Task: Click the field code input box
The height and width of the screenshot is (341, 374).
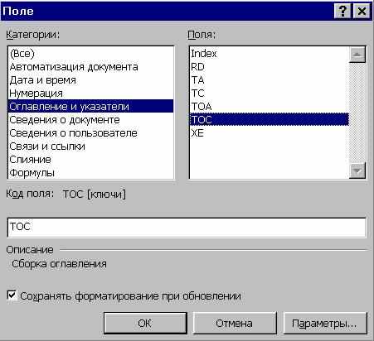Action: [187, 228]
